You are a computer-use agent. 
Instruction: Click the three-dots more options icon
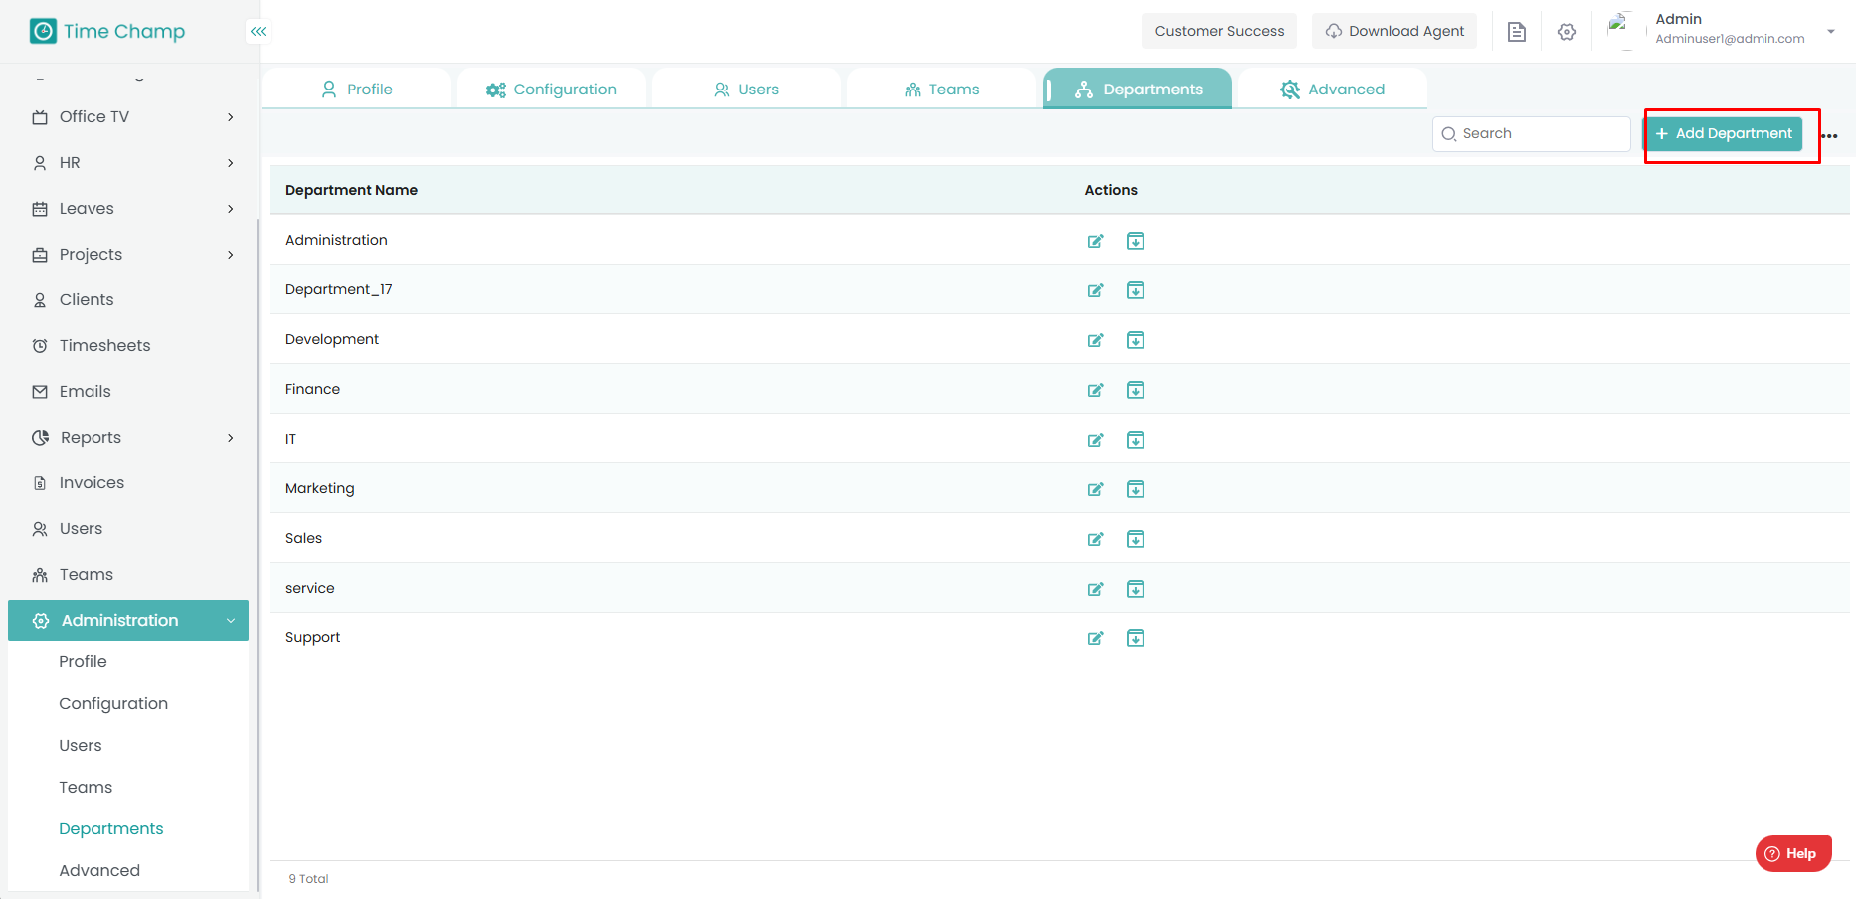coord(1829,136)
